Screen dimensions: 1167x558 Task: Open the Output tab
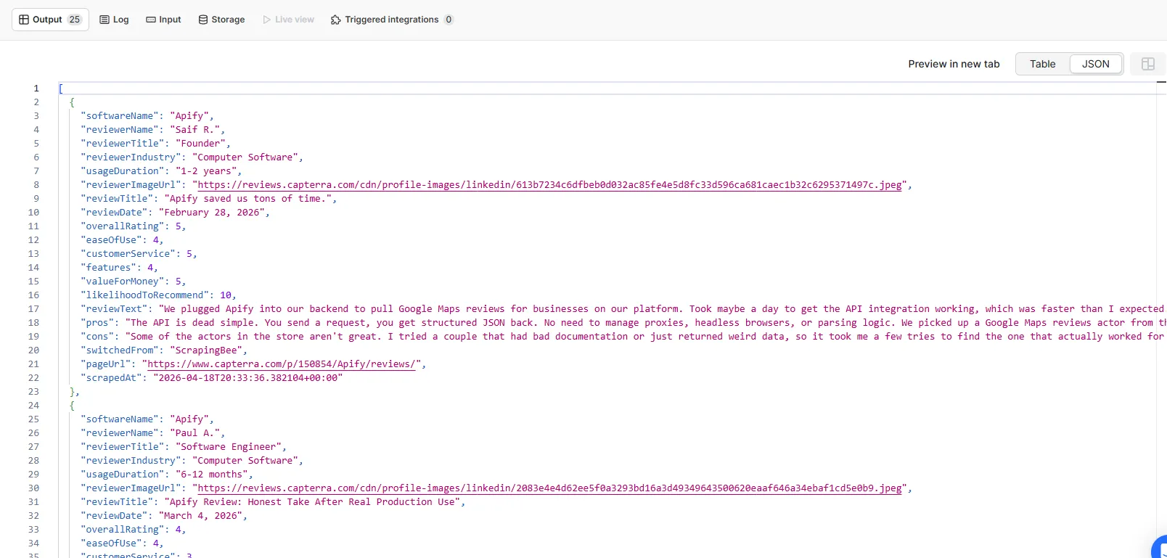click(x=50, y=20)
